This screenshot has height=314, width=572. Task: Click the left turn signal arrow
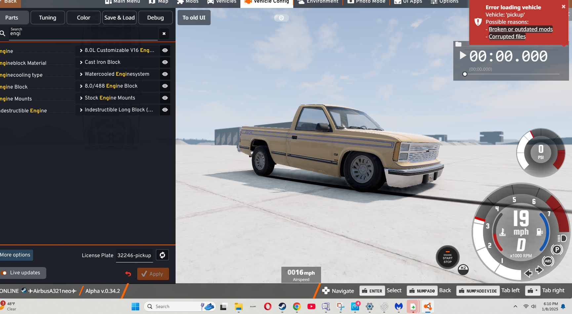pos(528,273)
